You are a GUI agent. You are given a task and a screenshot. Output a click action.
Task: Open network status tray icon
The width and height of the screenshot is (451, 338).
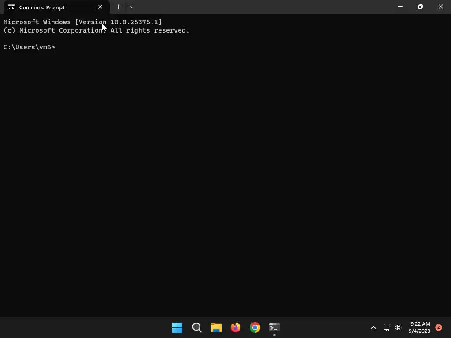coord(387,327)
